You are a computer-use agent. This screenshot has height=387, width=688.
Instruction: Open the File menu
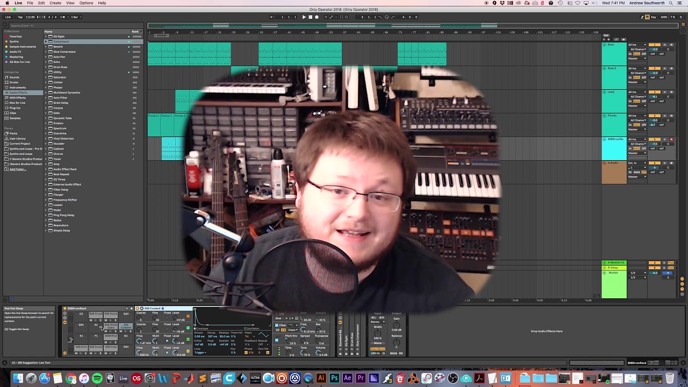(30, 3)
